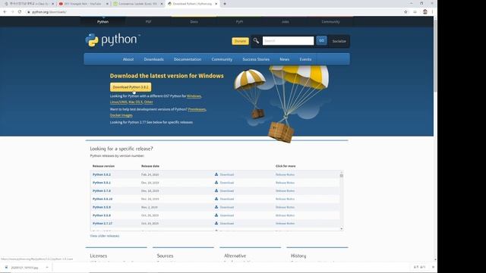Click the download icon for Python 3.8.2
486x273 pixels.
pos(216,174)
